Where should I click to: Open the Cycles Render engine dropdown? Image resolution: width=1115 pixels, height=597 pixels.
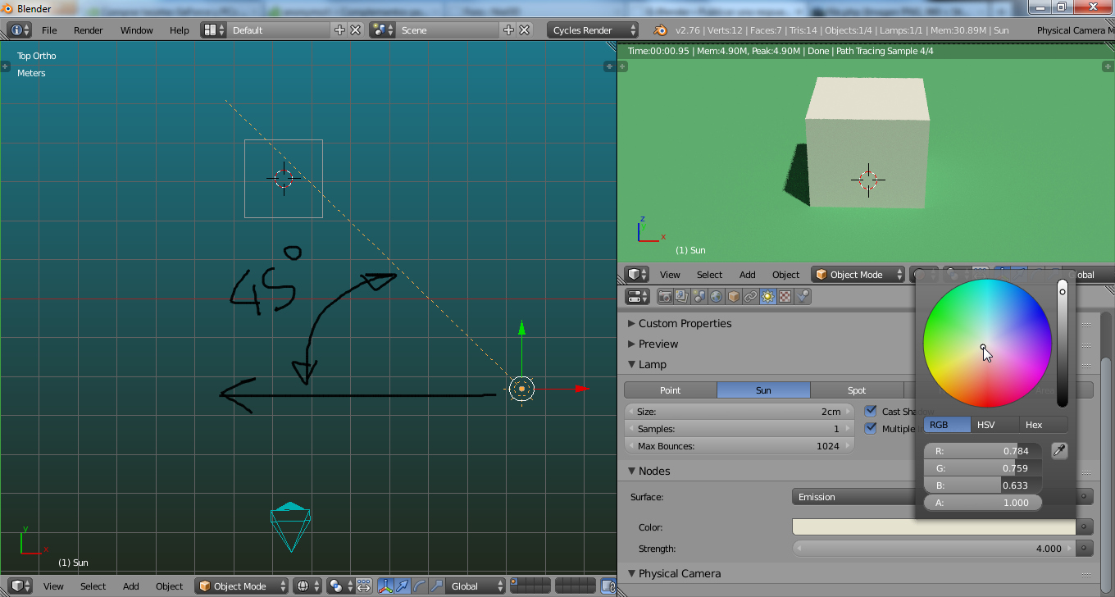pos(591,30)
